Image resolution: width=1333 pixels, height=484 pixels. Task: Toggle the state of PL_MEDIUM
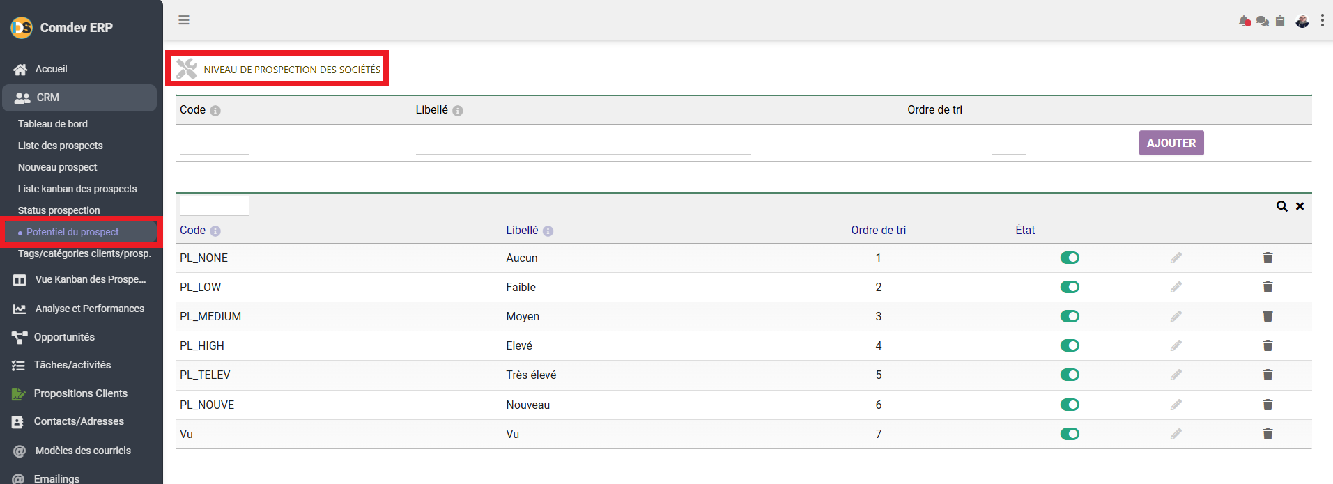click(x=1070, y=316)
